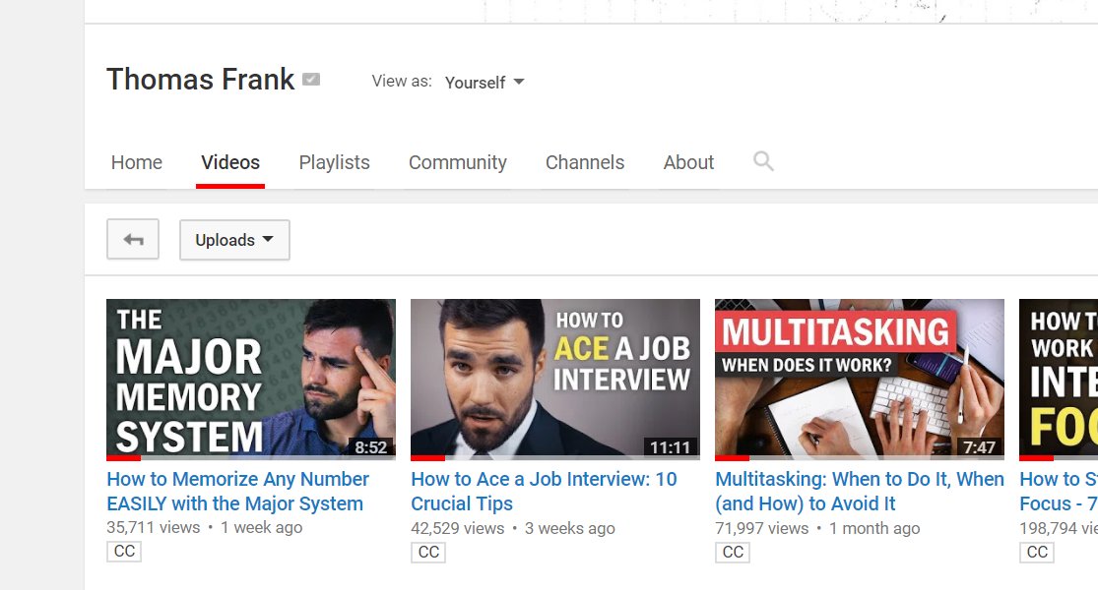Open the partially visible 'Focus' video title
Image resolution: width=1098 pixels, height=590 pixels.
(1058, 492)
